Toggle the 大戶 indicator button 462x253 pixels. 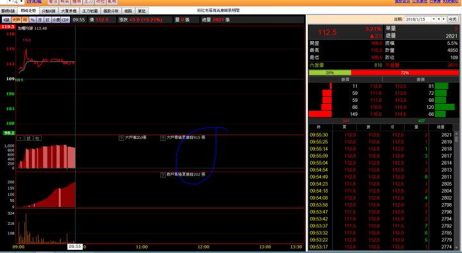click(x=16, y=20)
